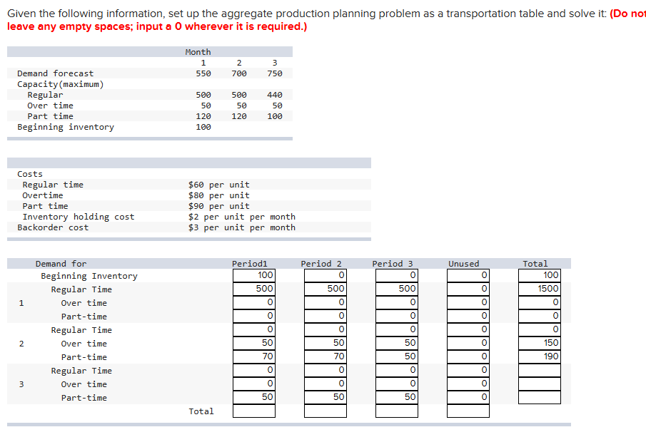Select month 1 Regular Time Total field showing 1500

point(540,289)
